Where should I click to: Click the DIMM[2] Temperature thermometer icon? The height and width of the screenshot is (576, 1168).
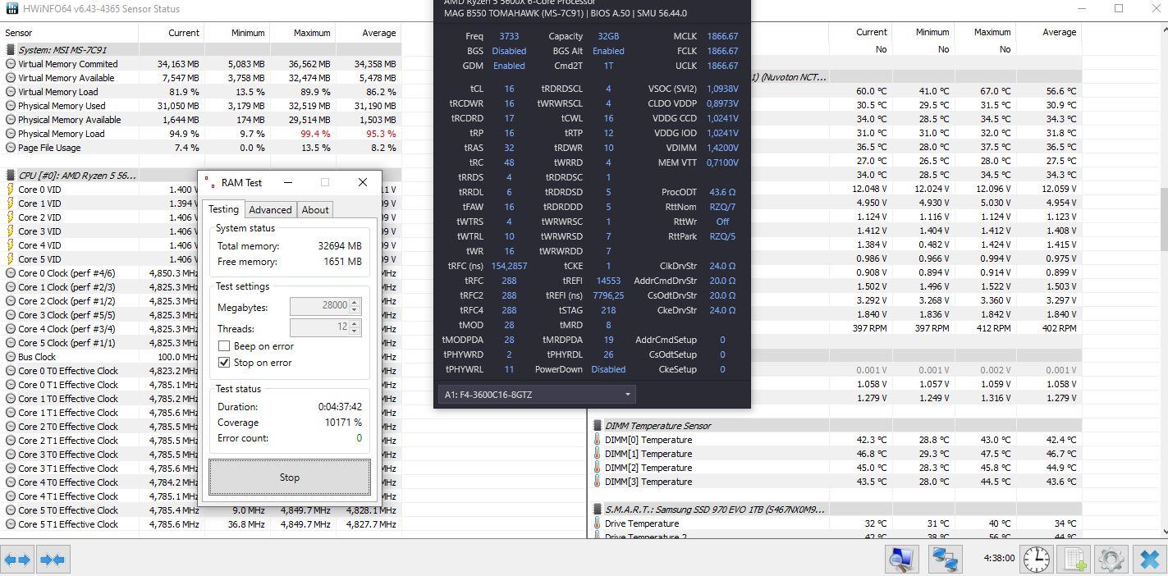coord(597,468)
